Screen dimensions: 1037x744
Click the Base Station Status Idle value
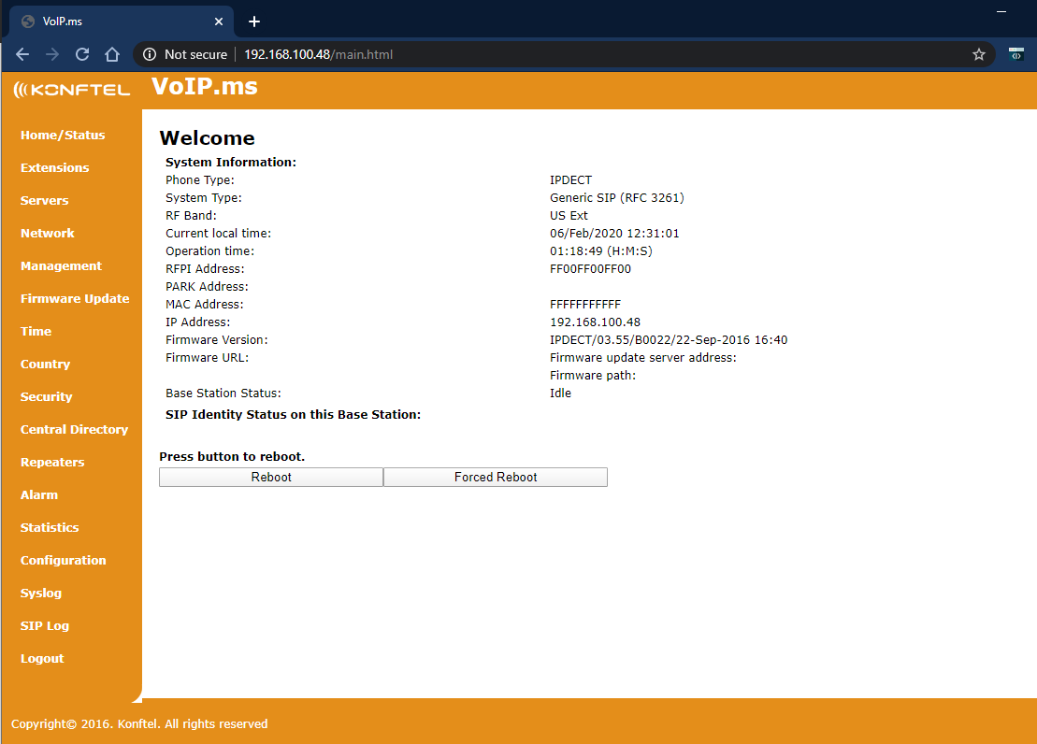[x=560, y=393]
